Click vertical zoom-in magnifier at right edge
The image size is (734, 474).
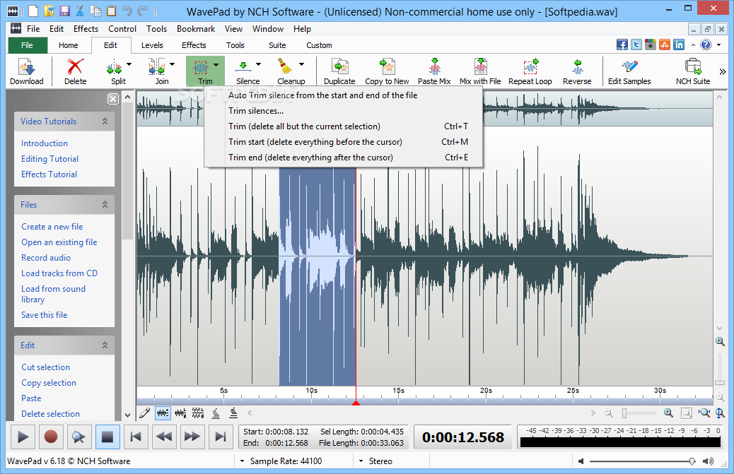pyautogui.click(x=720, y=342)
